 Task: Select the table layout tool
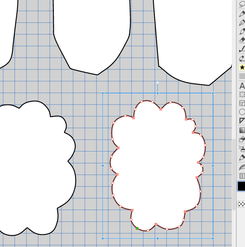coord(242,103)
